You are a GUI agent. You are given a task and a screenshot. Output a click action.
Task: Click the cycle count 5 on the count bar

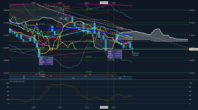pos(112,76)
